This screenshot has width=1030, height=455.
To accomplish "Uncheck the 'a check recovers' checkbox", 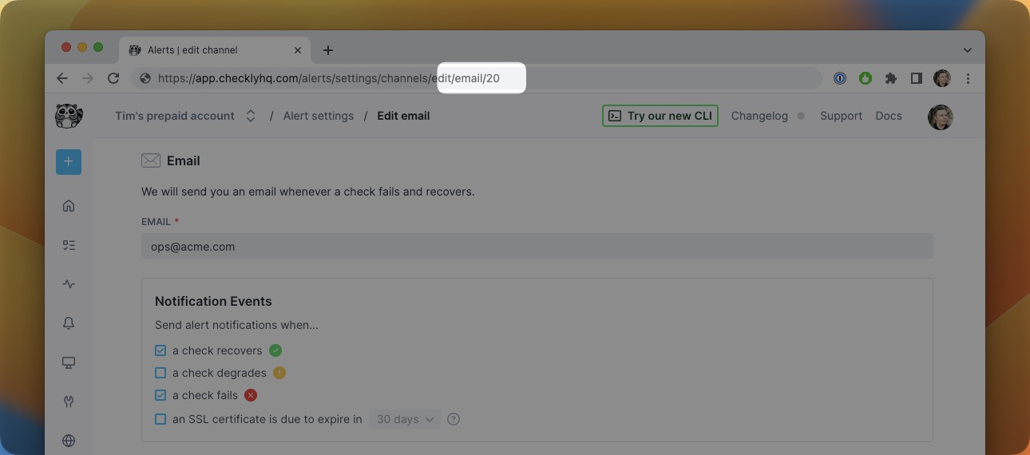I will tap(160, 350).
